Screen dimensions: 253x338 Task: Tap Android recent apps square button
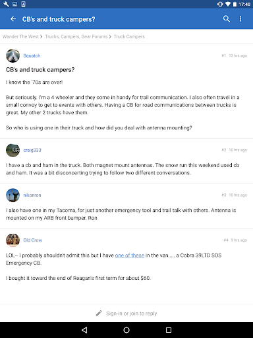(169, 330)
